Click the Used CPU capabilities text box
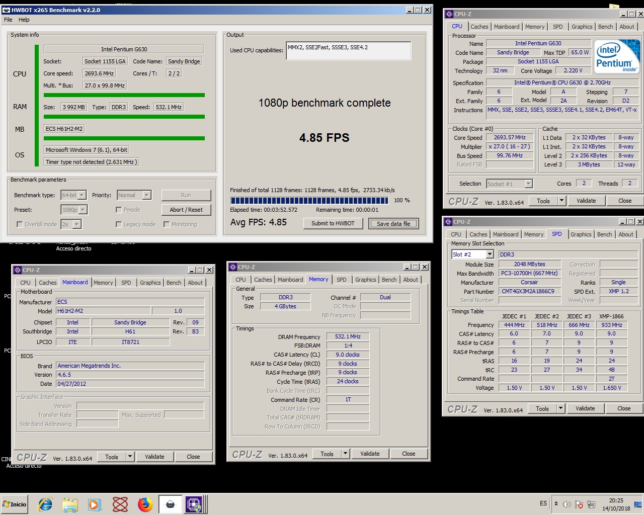 click(348, 50)
